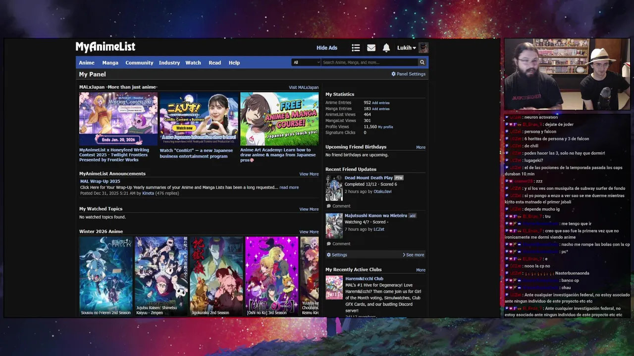634x356 pixels.
Task: Click 'AnimeList Views' statistic label
Action: coord(341,115)
